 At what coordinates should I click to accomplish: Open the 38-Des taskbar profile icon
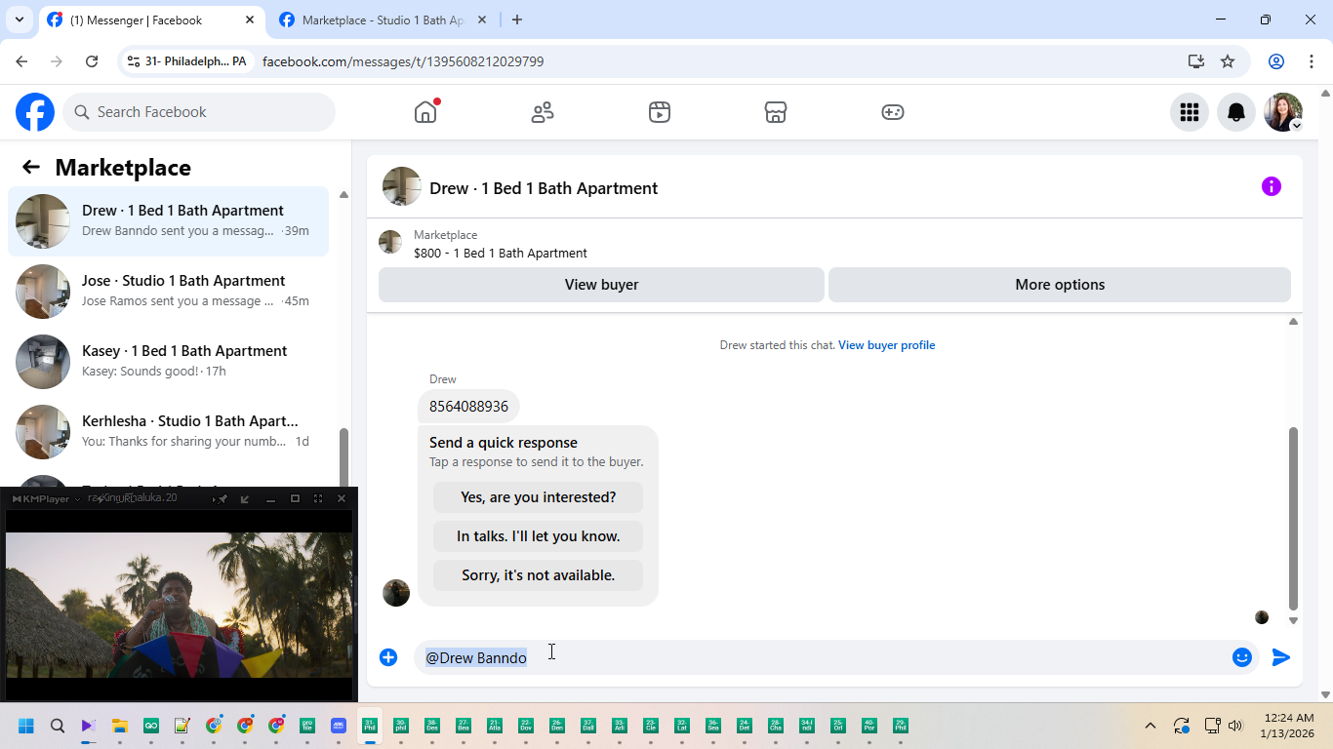(432, 726)
